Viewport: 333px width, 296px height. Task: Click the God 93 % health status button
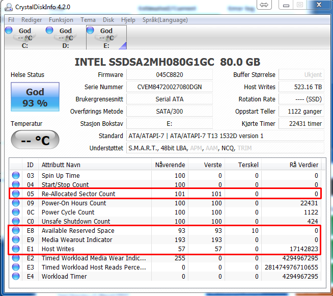(x=35, y=97)
